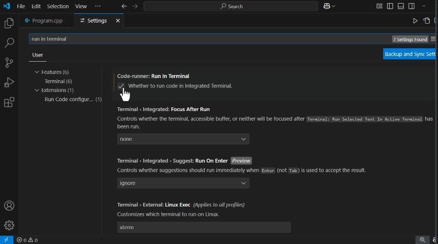Go back with the left arrow
Viewport: 438px width, 244px height.
pyautogui.click(x=124, y=6)
